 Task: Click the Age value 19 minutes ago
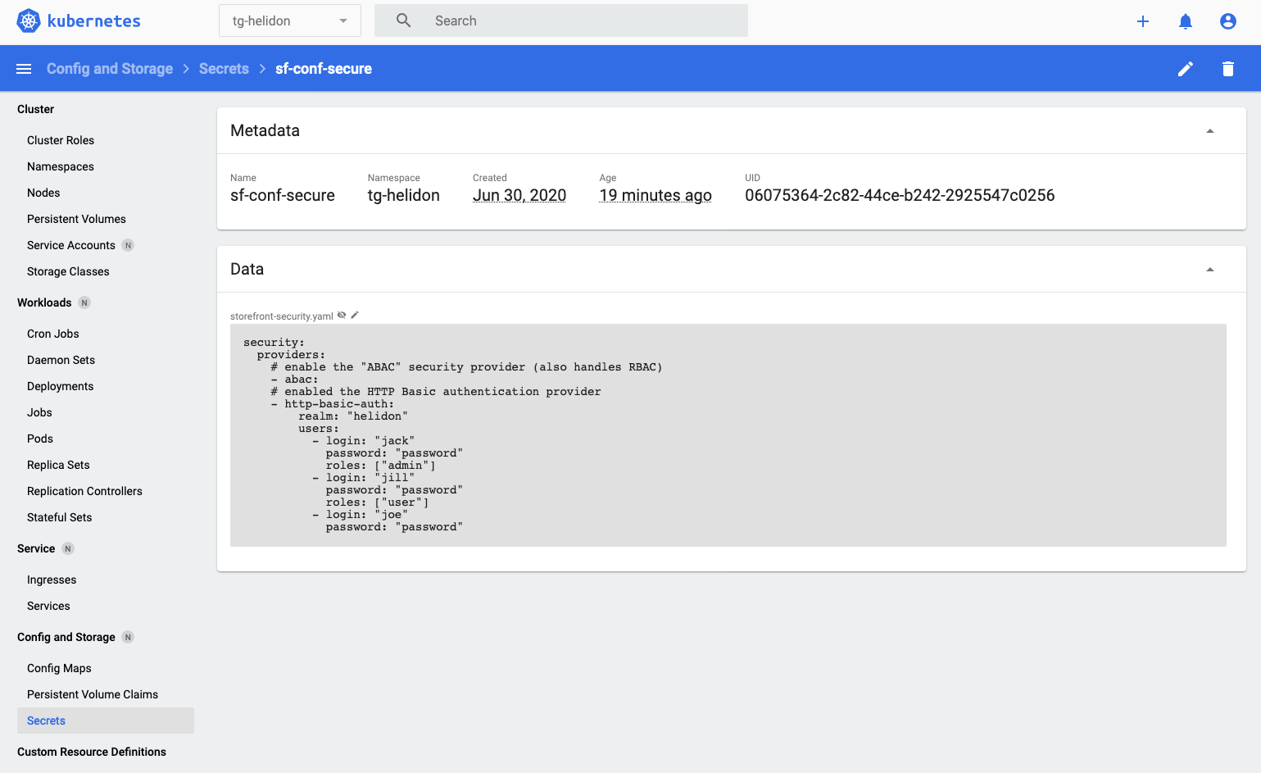(x=655, y=195)
